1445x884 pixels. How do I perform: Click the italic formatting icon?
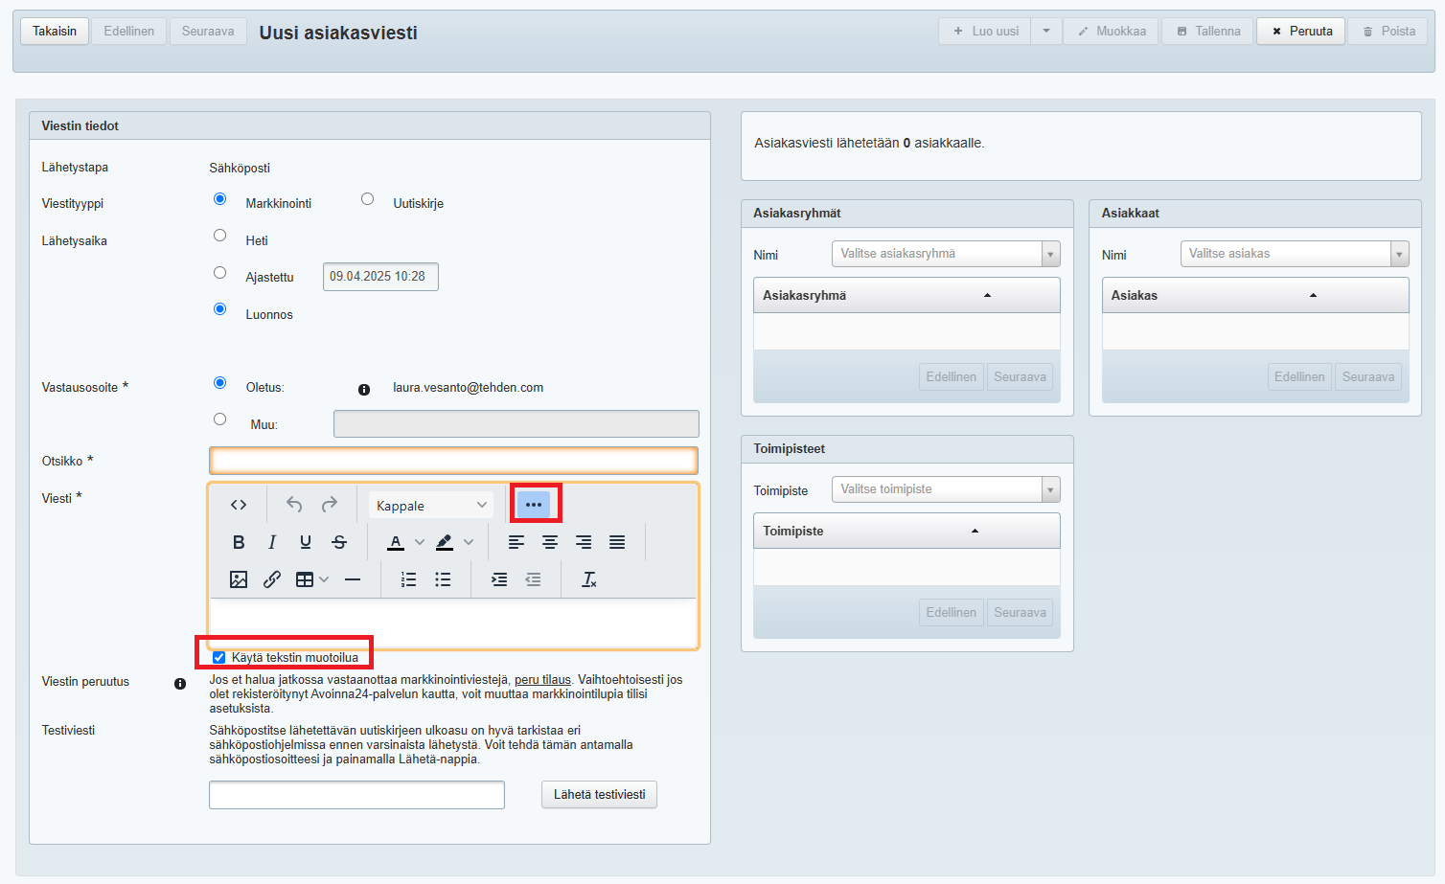point(272,542)
